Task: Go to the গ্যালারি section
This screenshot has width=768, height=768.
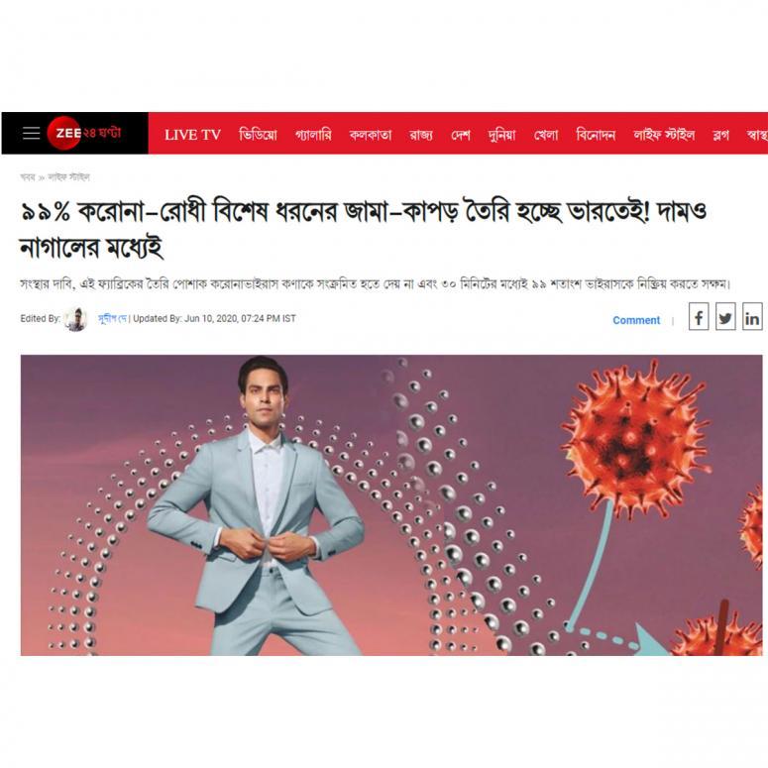Action: pyautogui.click(x=313, y=134)
